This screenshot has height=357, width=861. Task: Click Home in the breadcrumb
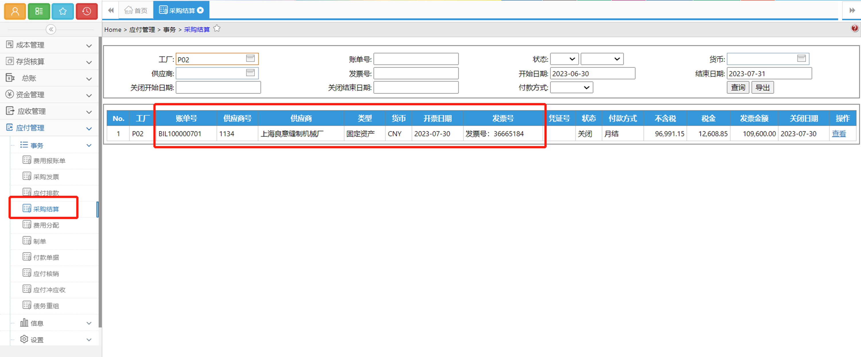tap(113, 29)
